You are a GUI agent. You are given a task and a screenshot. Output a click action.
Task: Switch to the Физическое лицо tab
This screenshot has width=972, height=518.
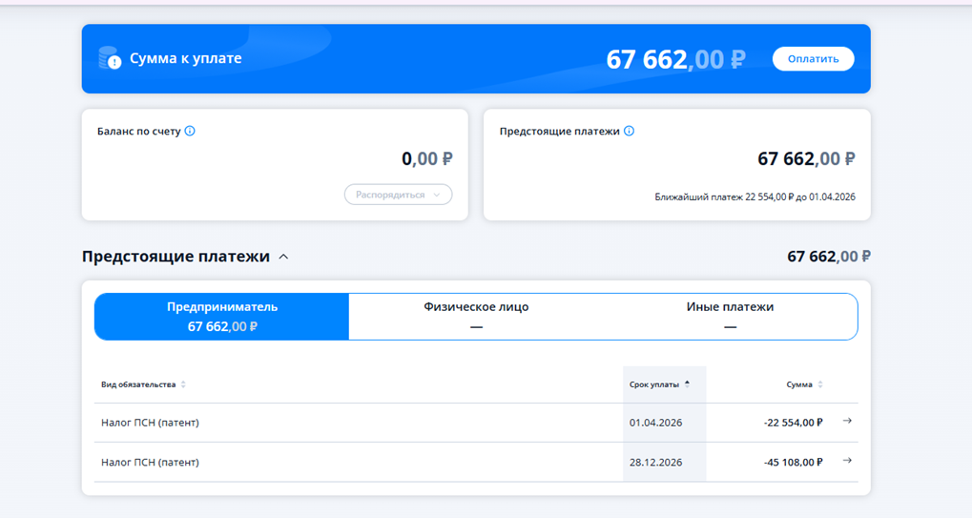pos(476,317)
